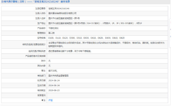Viewport: 173px width, 107px height.
Task: Click the 产品储存条件及有效期 label
Action: coord(35,56)
